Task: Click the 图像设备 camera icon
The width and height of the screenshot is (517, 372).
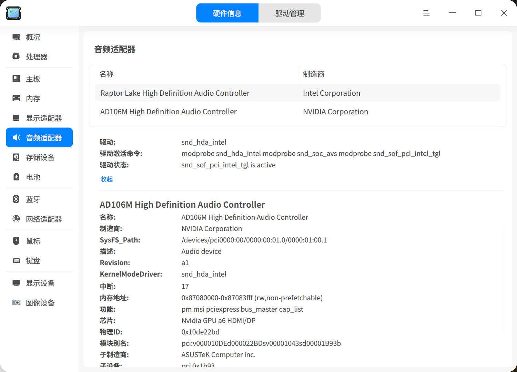Action: point(16,302)
